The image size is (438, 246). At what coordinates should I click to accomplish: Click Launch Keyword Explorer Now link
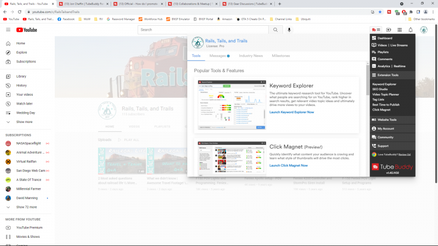coord(291,112)
